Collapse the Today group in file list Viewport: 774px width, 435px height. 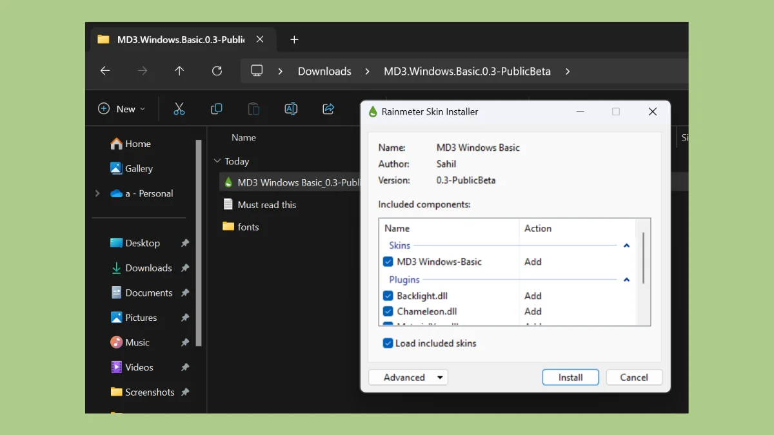pos(217,162)
